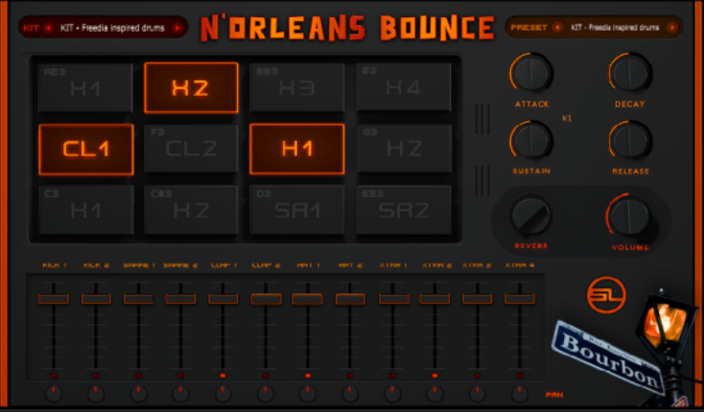Image resolution: width=704 pixels, height=412 pixels.
Task: Click the SNARE 1 fader handle
Action: click(138, 299)
